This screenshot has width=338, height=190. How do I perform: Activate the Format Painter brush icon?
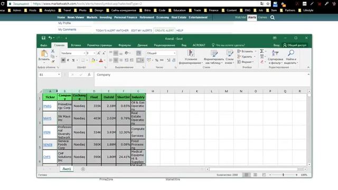tap(53, 61)
